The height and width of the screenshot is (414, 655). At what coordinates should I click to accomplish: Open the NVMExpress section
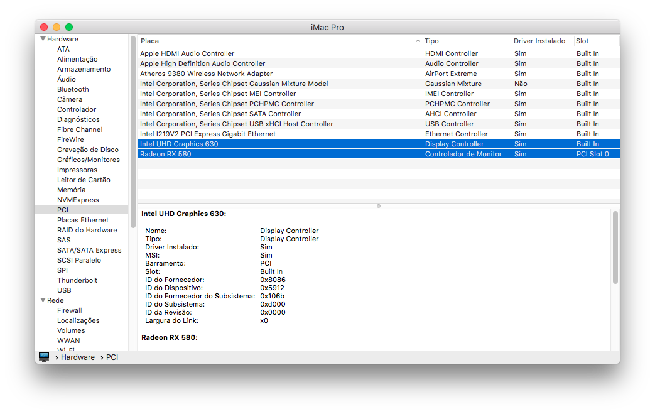[78, 200]
